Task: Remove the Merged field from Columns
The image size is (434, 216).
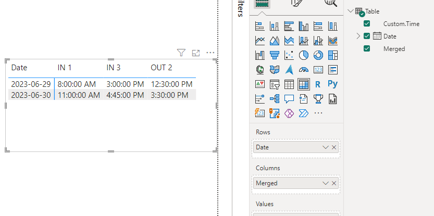Action: point(334,183)
